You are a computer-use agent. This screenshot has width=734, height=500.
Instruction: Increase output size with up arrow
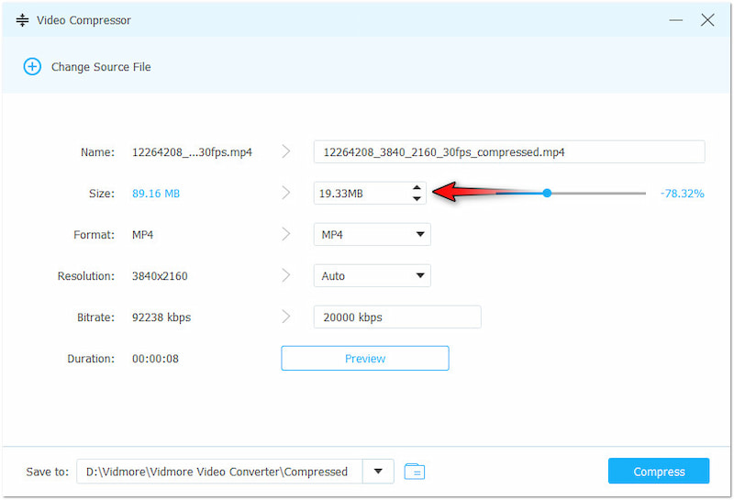417,187
